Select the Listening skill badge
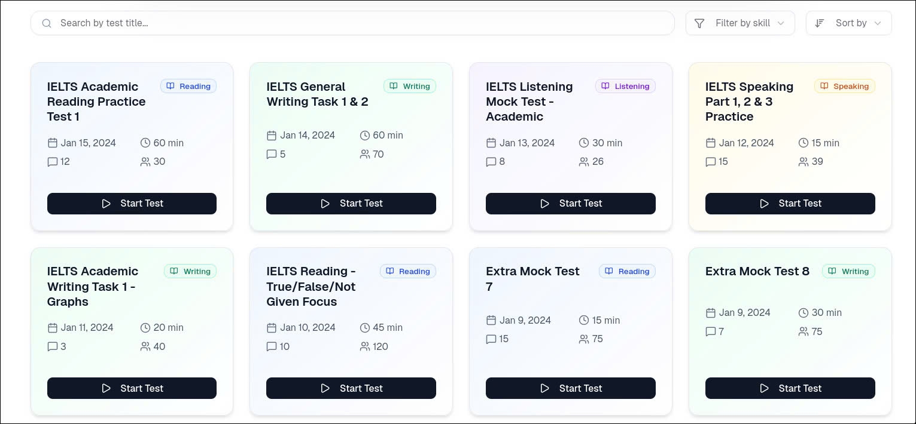This screenshot has width=916, height=424. pyautogui.click(x=625, y=87)
